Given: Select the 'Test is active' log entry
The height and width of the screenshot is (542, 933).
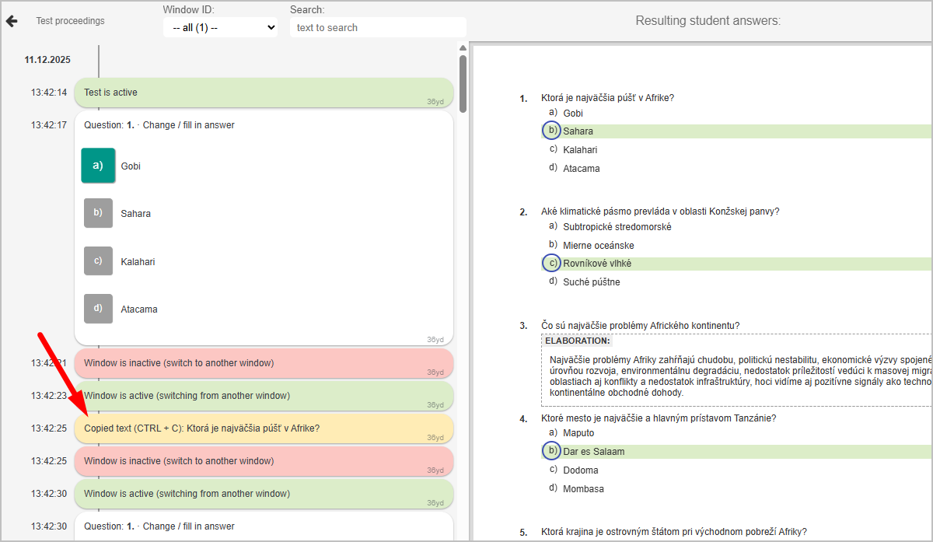Looking at the screenshot, I should [x=264, y=93].
